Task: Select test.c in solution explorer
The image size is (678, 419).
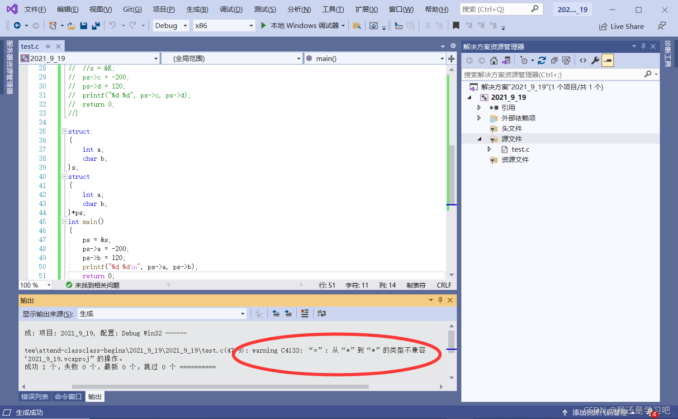Action: [x=520, y=149]
